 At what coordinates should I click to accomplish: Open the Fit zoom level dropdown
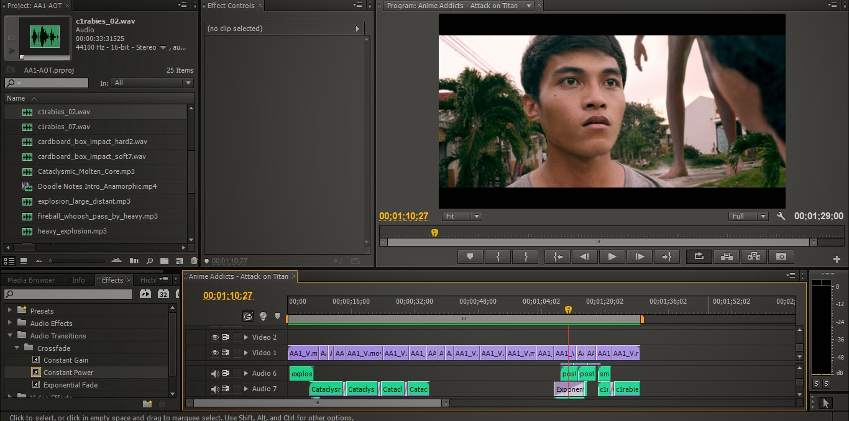pos(462,216)
